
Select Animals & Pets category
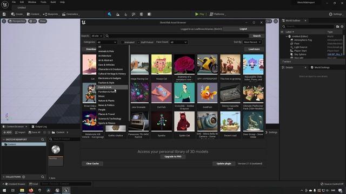pos(112,51)
